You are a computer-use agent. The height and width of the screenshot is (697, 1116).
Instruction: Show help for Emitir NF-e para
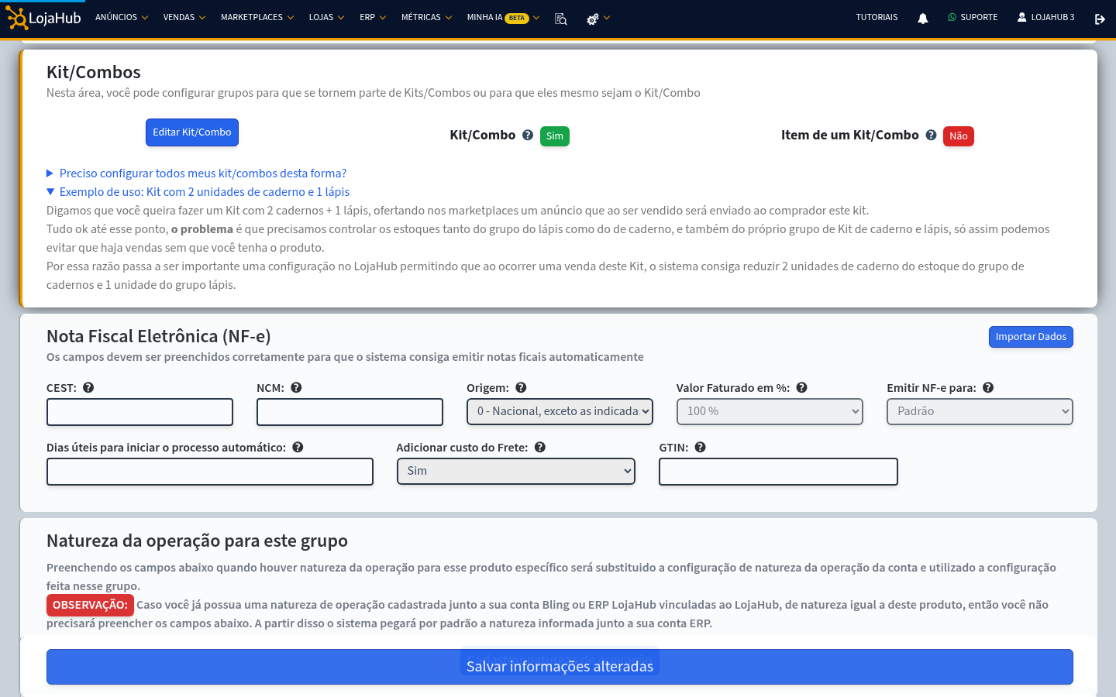[988, 387]
